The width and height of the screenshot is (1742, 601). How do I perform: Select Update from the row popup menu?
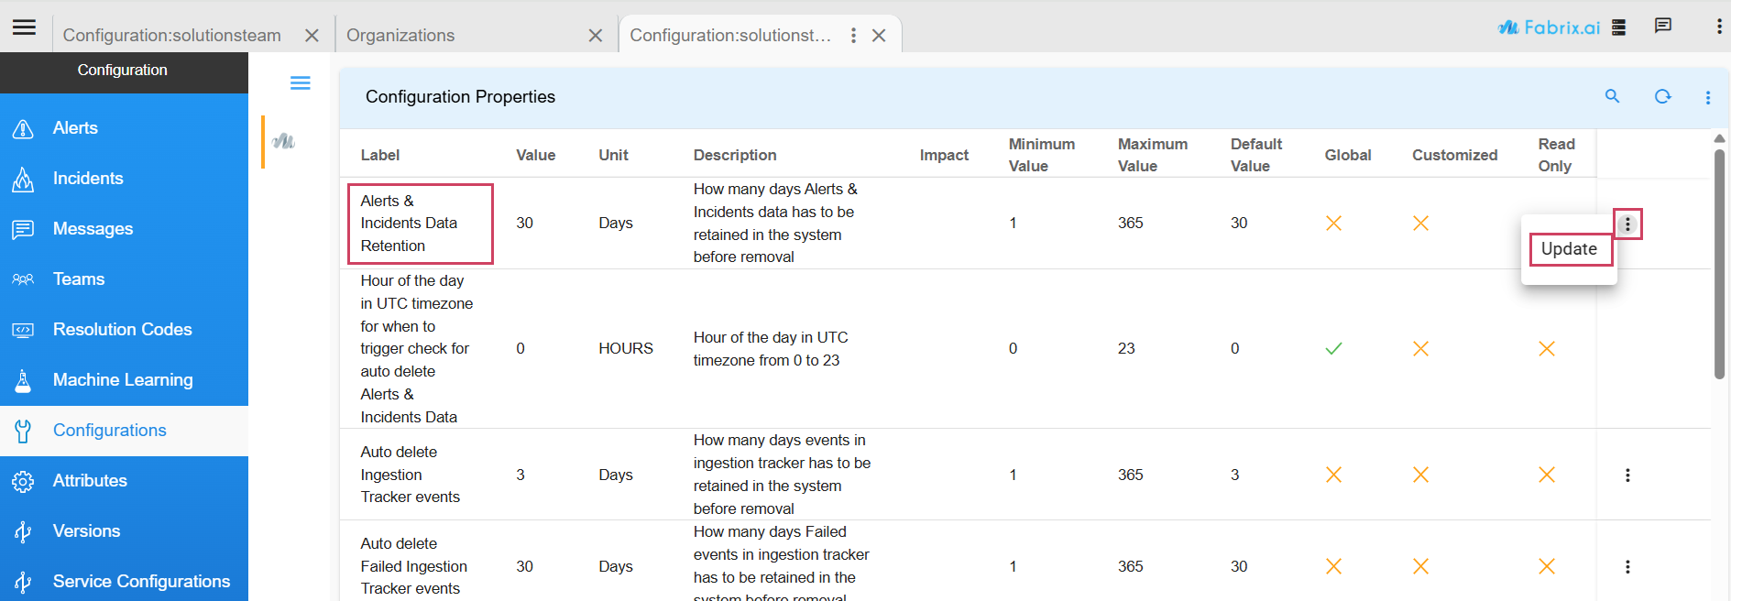1568,249
